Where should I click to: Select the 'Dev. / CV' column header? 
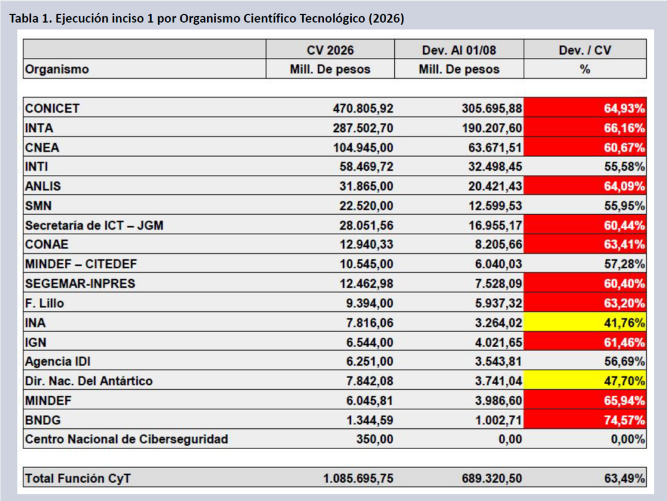click(585, 50)
